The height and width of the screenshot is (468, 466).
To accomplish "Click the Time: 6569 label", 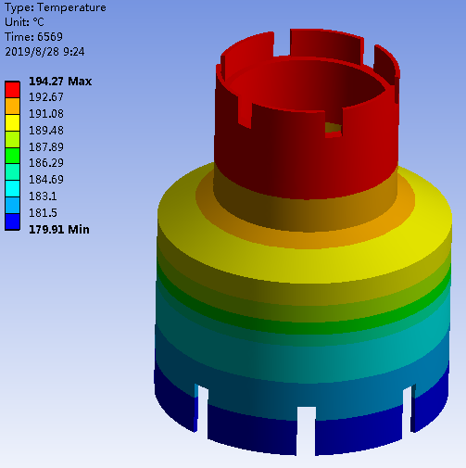I will [33, 37].
